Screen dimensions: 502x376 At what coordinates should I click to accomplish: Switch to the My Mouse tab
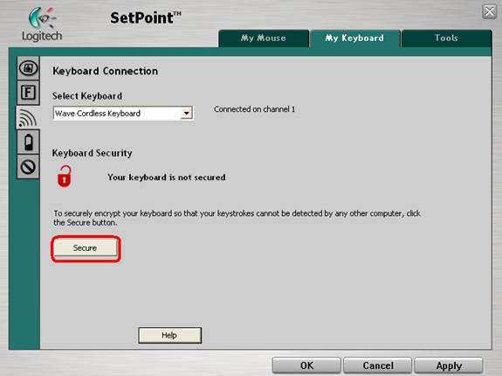(264, 38)
